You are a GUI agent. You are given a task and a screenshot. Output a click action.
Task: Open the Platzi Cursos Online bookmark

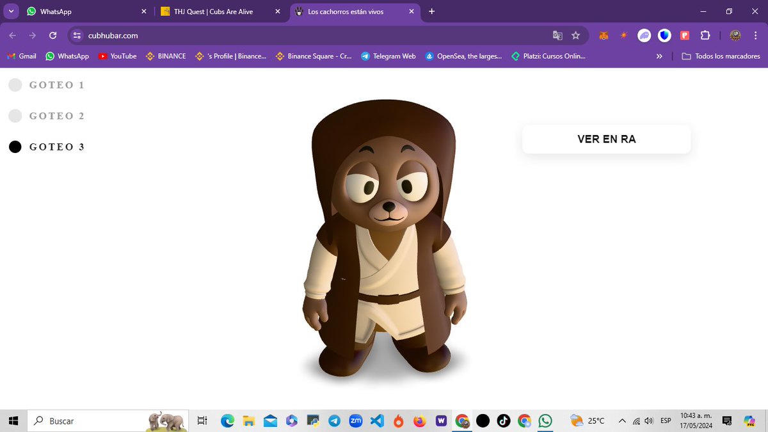[x=548, y=56]
